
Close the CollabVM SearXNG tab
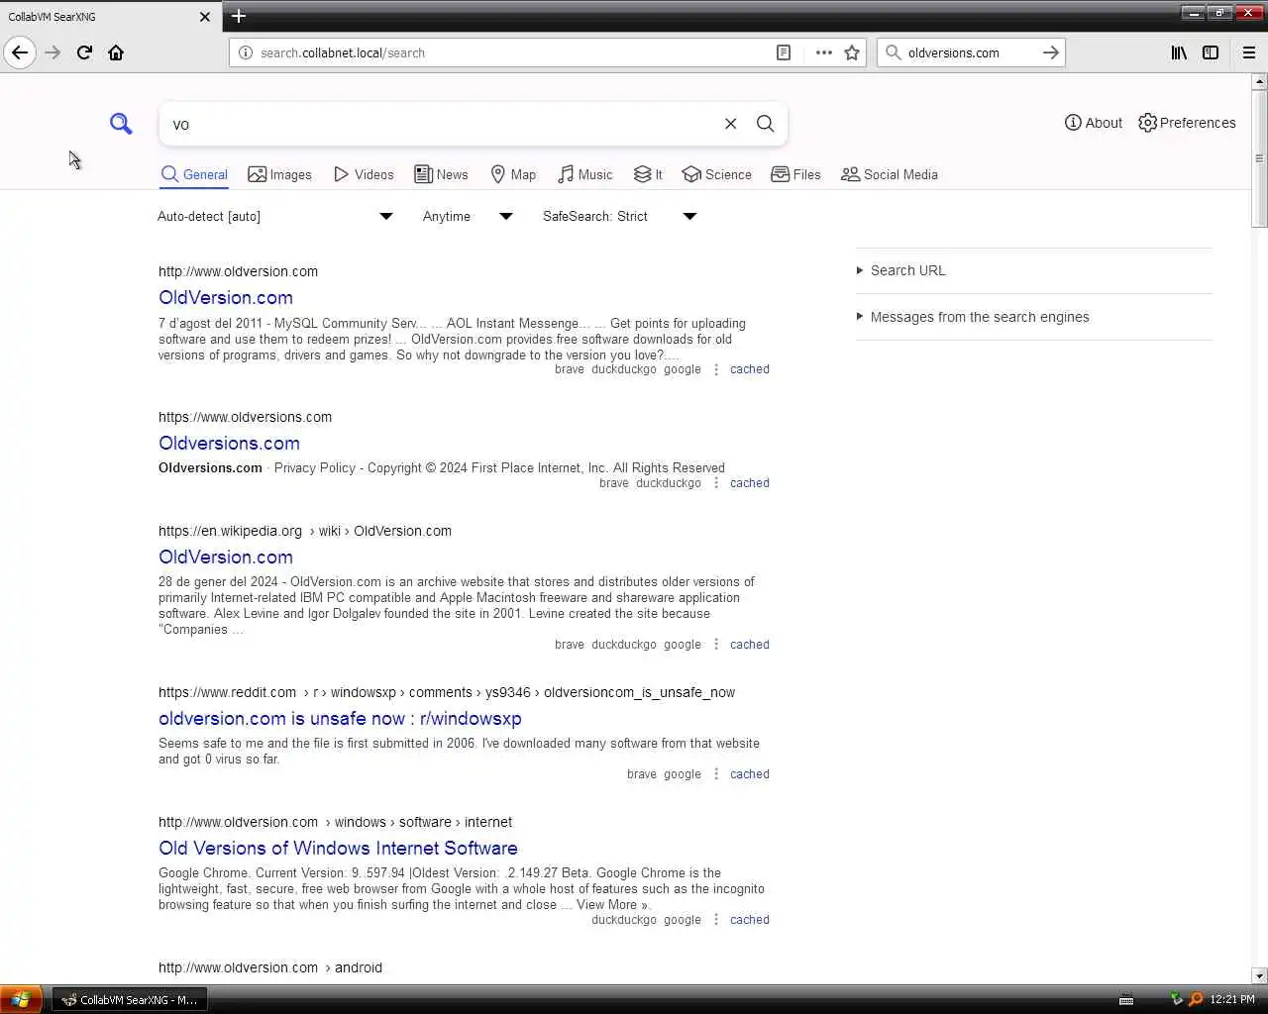click(205, 17)
